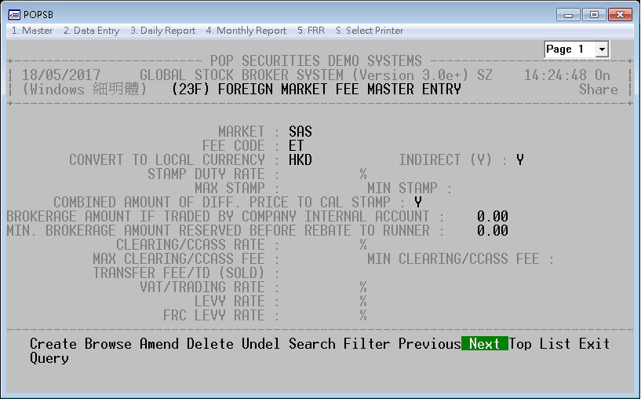641x399 pixels.
Task: Click the FRC LEVY RATE label
Action: 214,316
